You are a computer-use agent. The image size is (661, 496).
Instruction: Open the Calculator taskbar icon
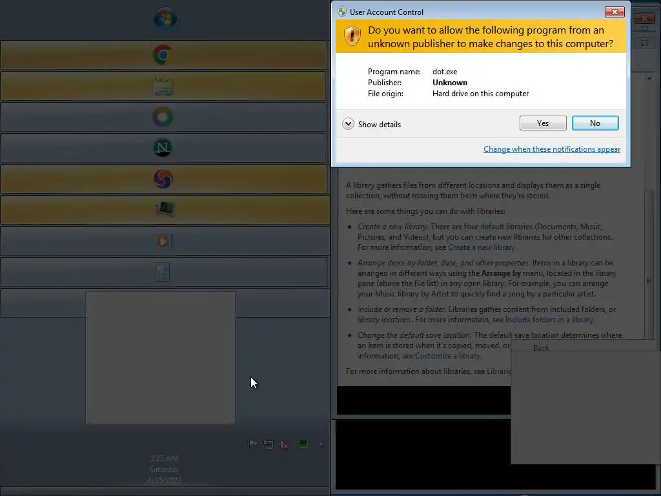click(x=163, y=272)
